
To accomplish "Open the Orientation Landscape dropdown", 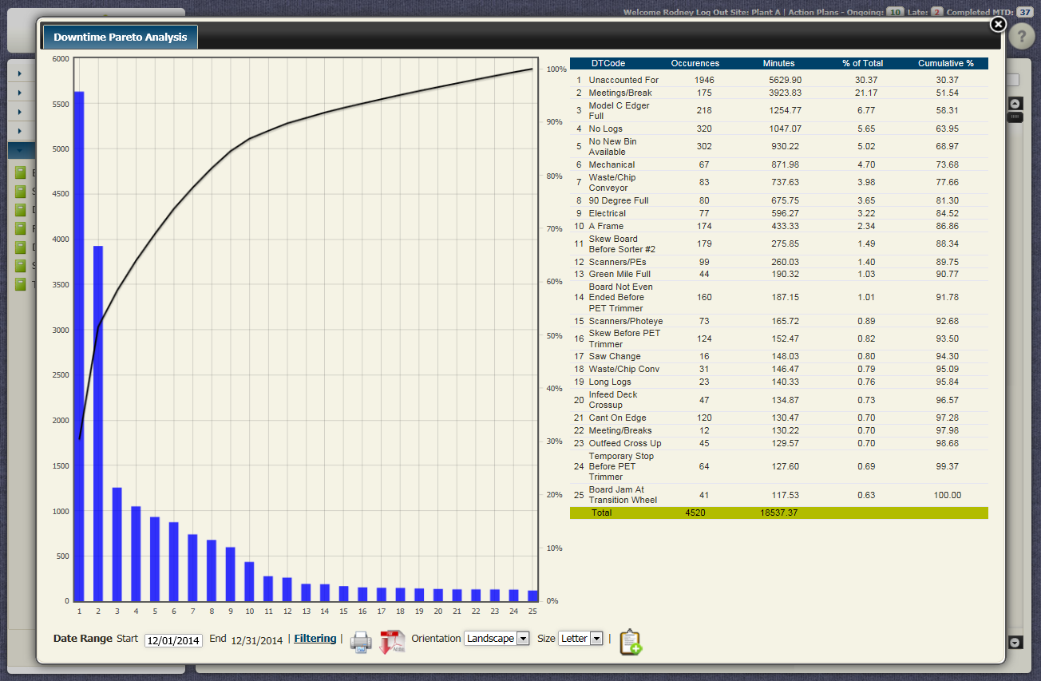I will [x=497, y=639].
